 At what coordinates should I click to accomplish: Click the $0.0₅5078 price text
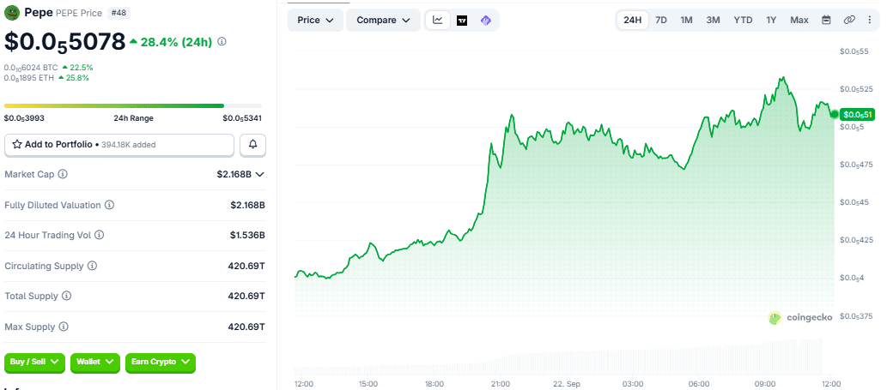(64, 41)
